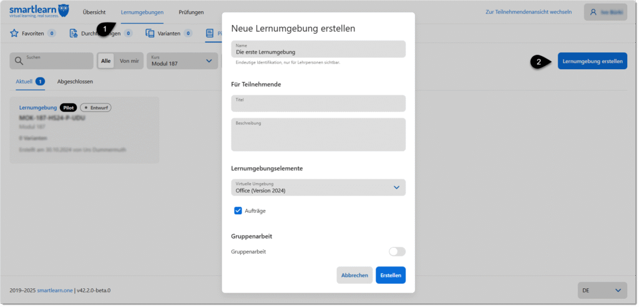Open the Kurs Modul 187 dropdown
Image resolution: width=639 pixels, height=307 pixels.
182,60
